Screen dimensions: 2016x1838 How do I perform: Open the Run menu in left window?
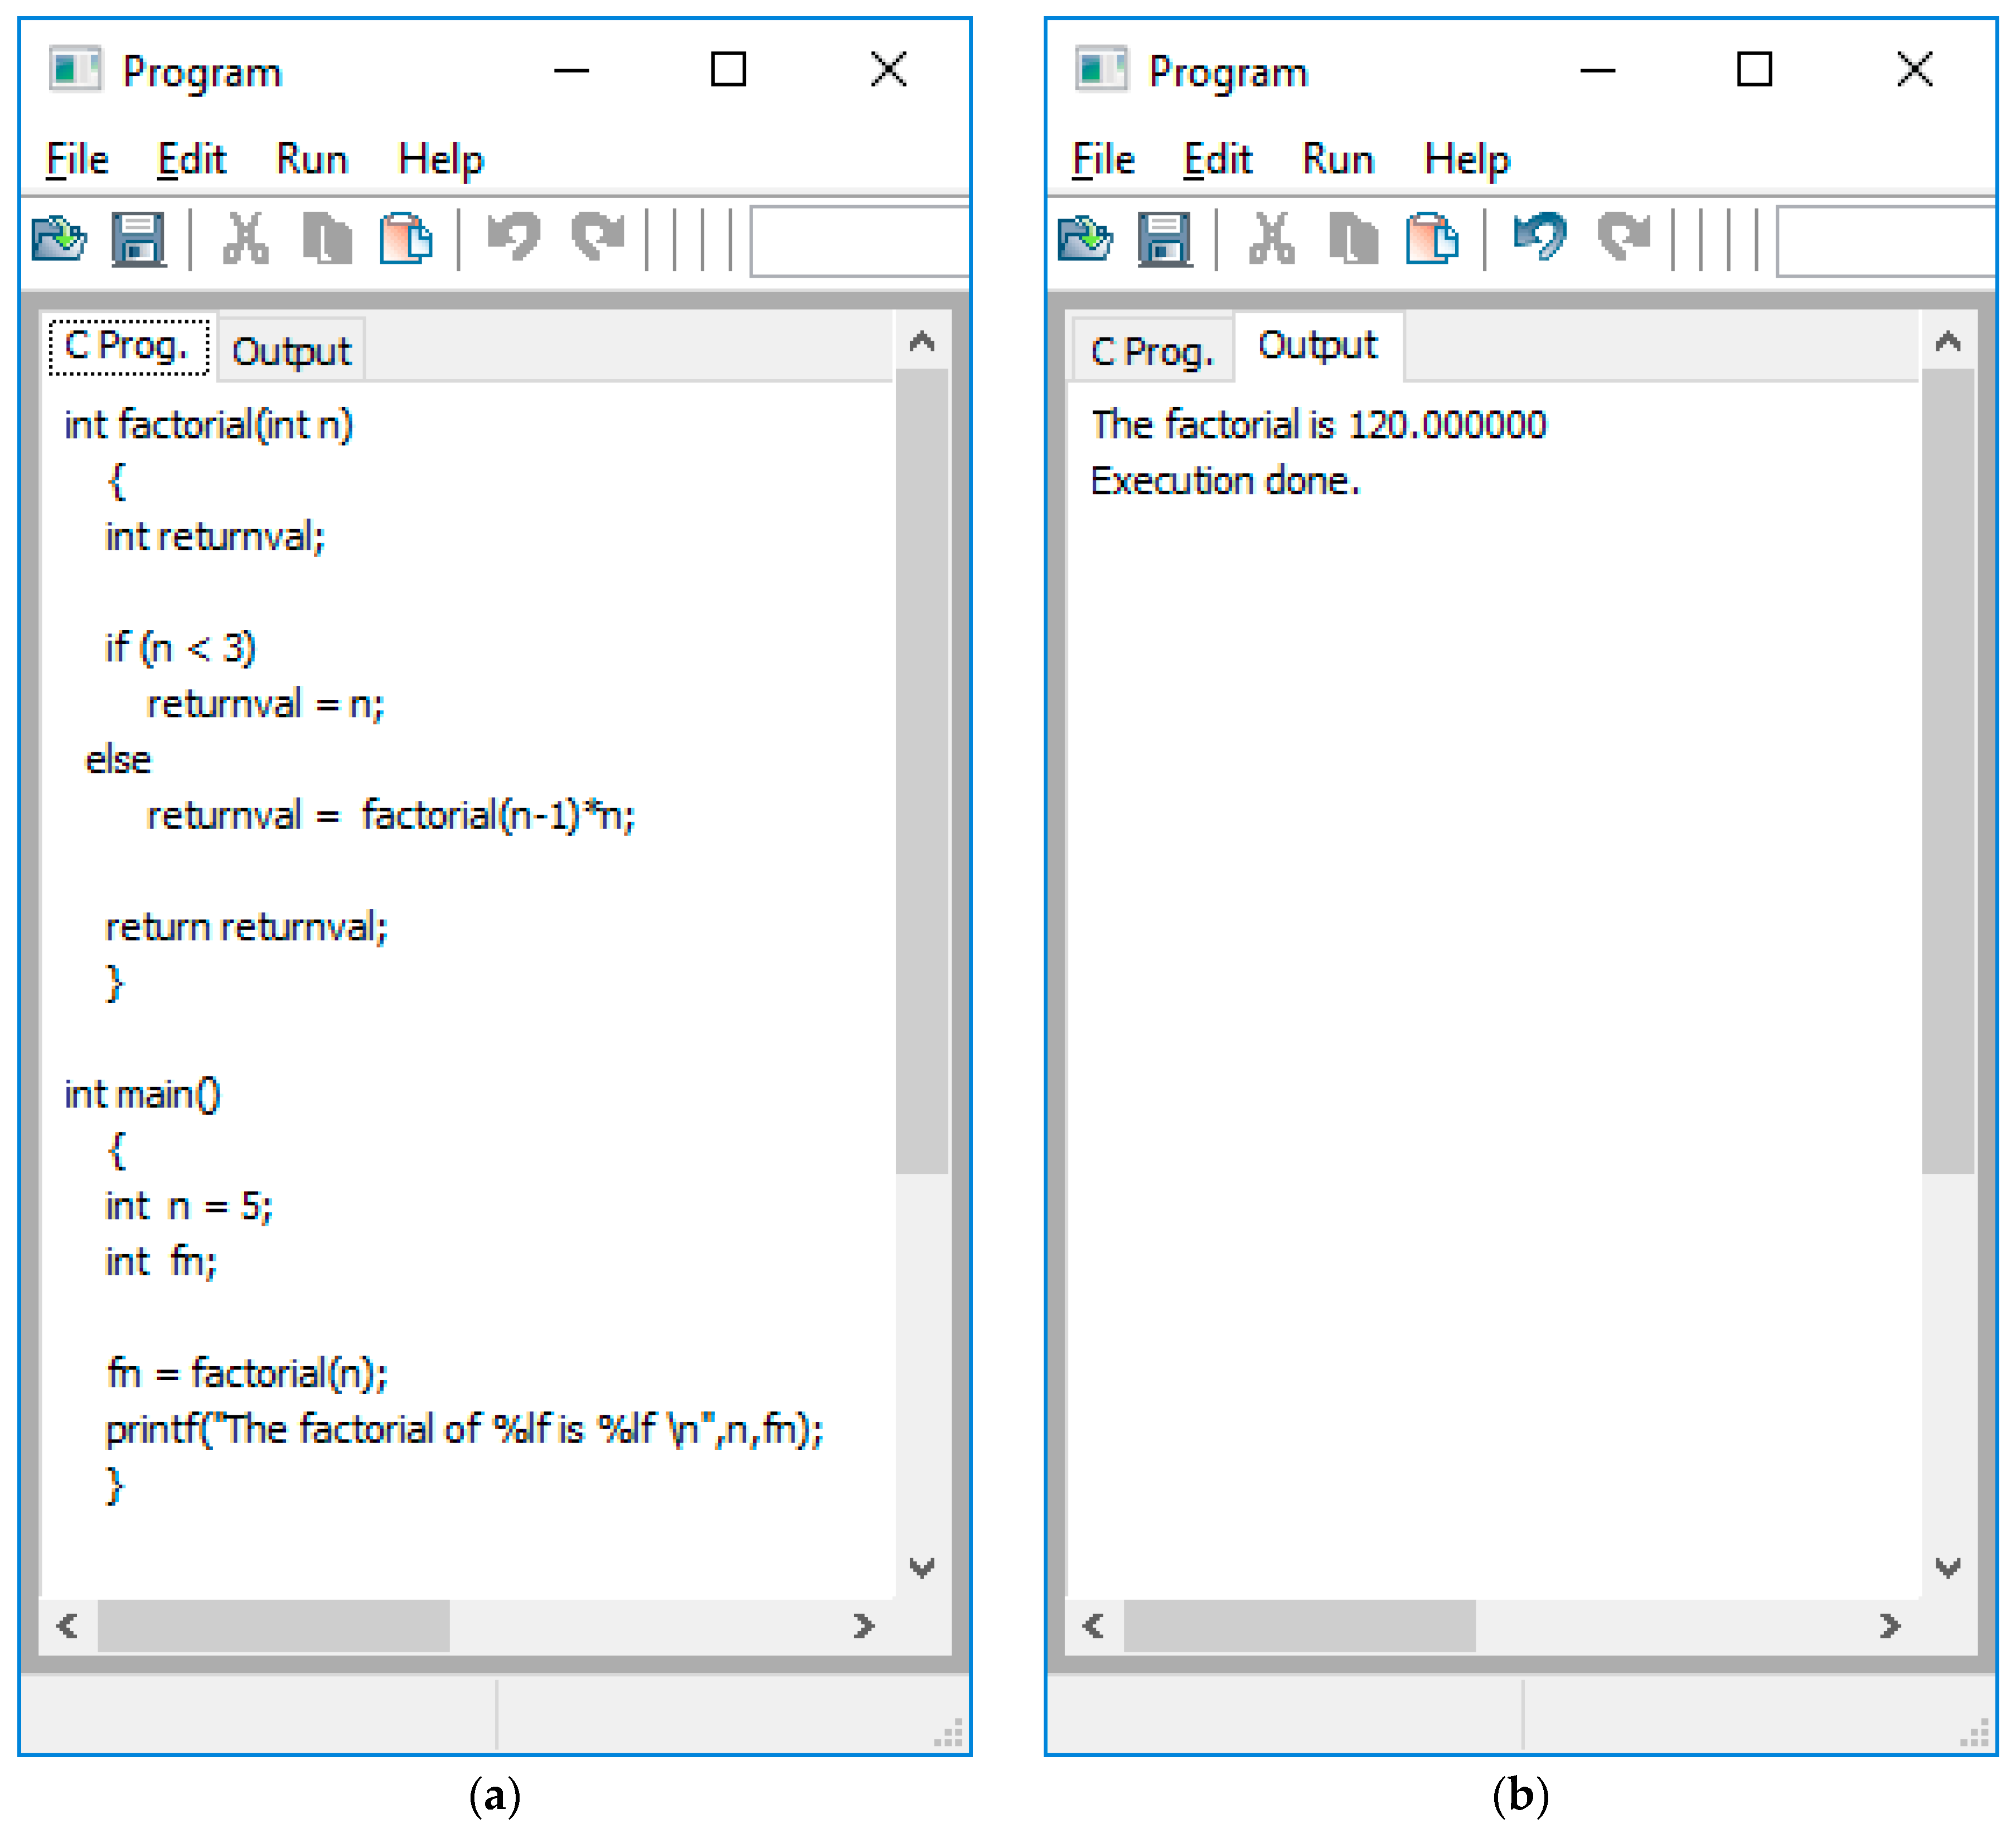click(312, 159)
